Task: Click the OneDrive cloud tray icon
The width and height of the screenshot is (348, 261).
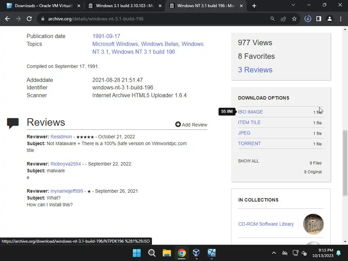Action: (x=285, y=253)
